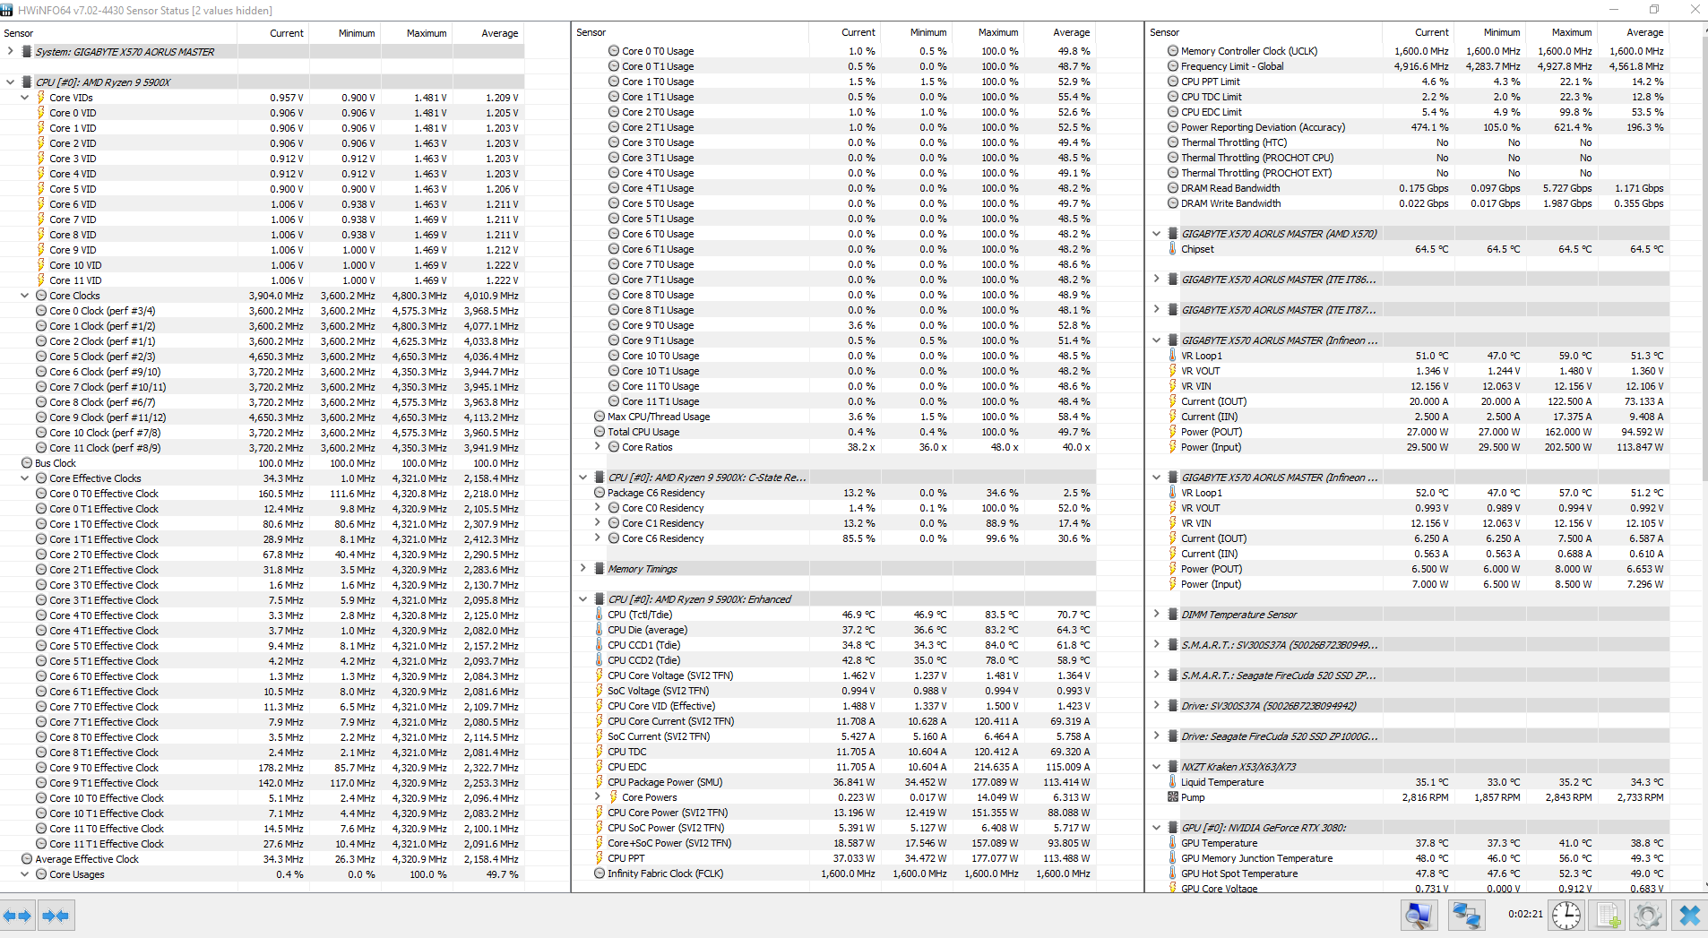Select Power Reporting Deviation (Accuracy) label
Viewport: 1708px width, 938px height.
[x=1263, y=127]
